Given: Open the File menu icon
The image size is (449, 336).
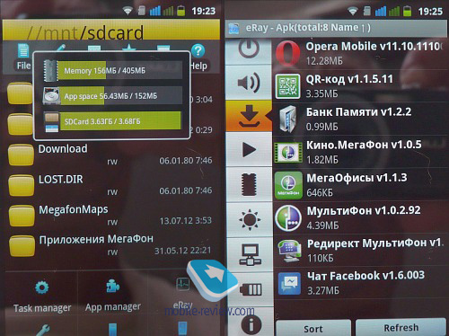Looking at the screenshot, I should (x=23, y=57).
